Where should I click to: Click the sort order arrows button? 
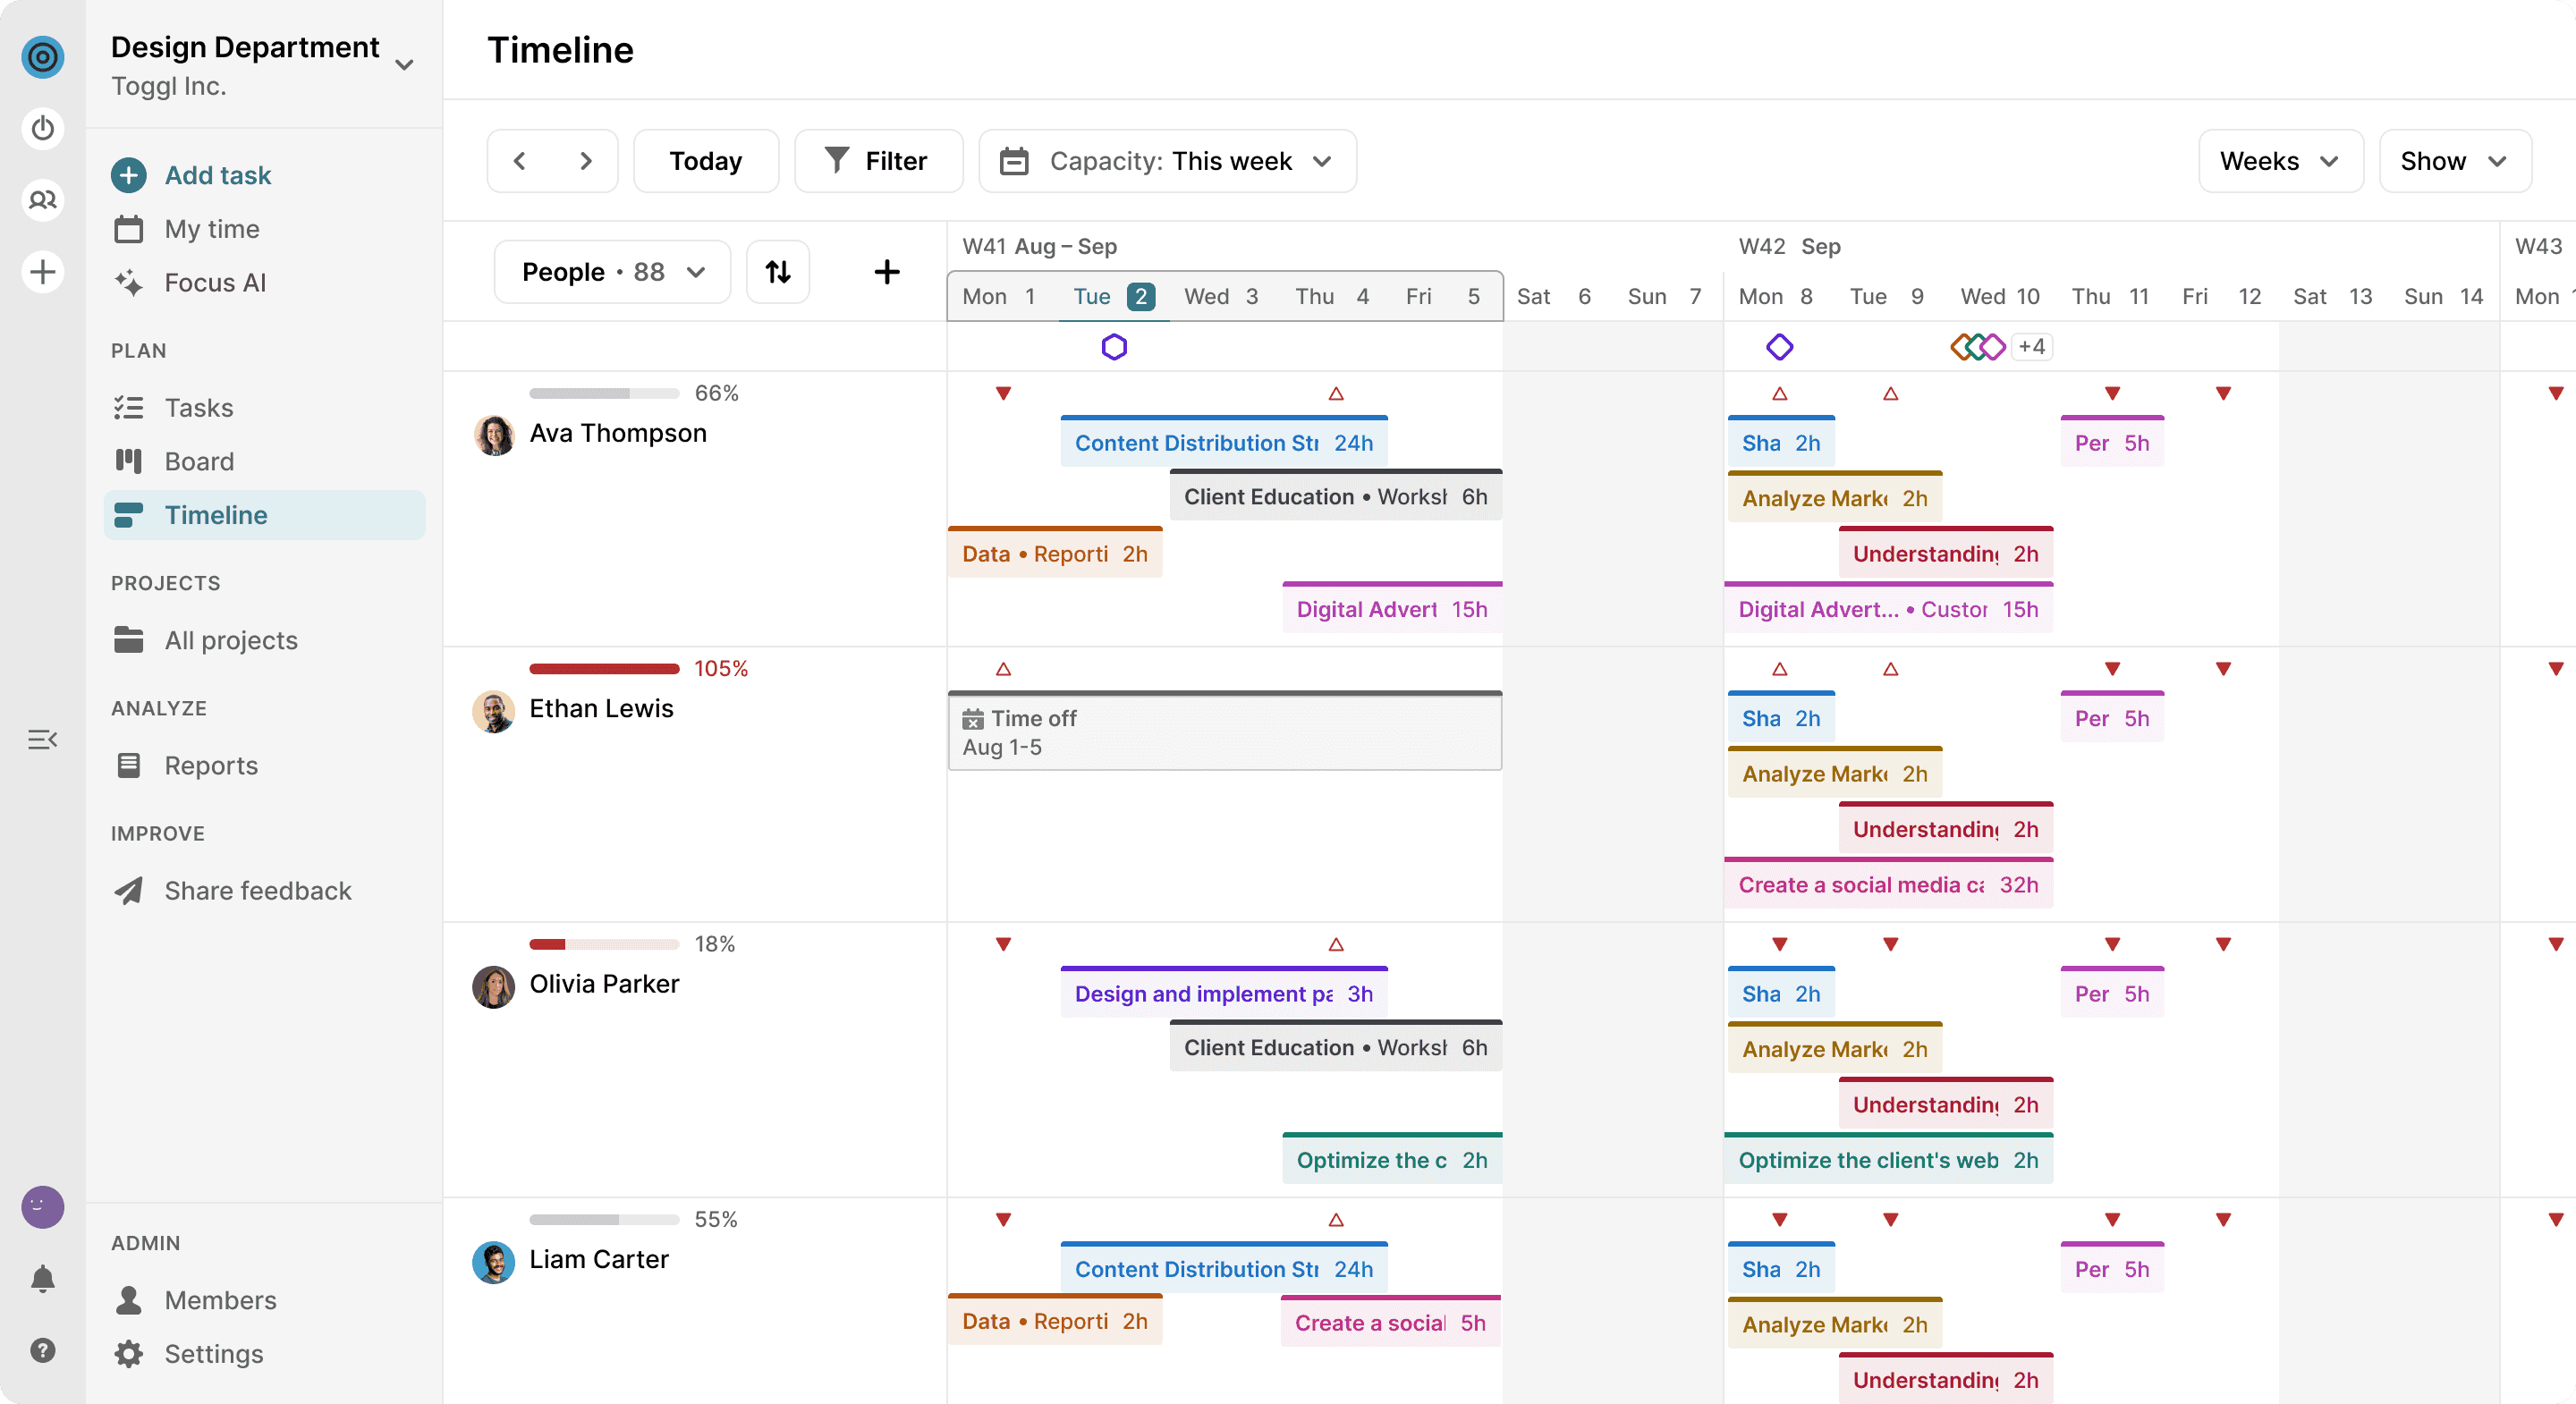pos(778,272)
